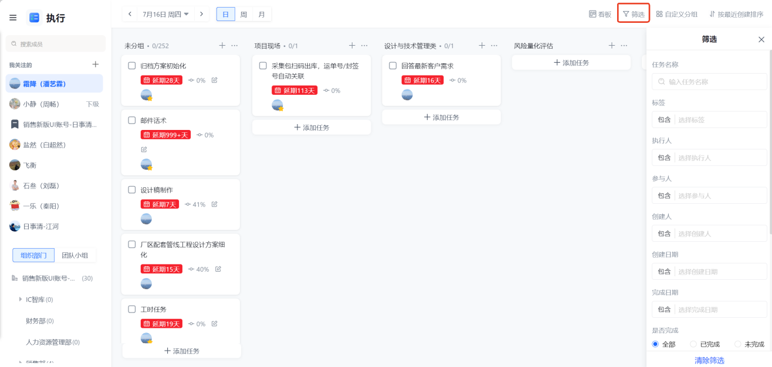
Task: Switch to 周 view tab
Action: click(x=243, y=13)
